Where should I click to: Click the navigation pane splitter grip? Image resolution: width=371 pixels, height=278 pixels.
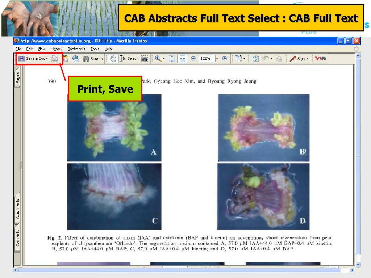point(22,165)
